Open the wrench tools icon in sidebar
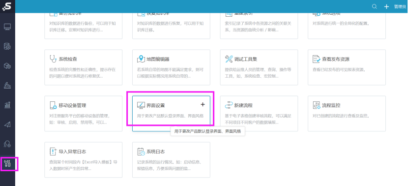This screenshot has width=408, height=186. tap(7, 163)
